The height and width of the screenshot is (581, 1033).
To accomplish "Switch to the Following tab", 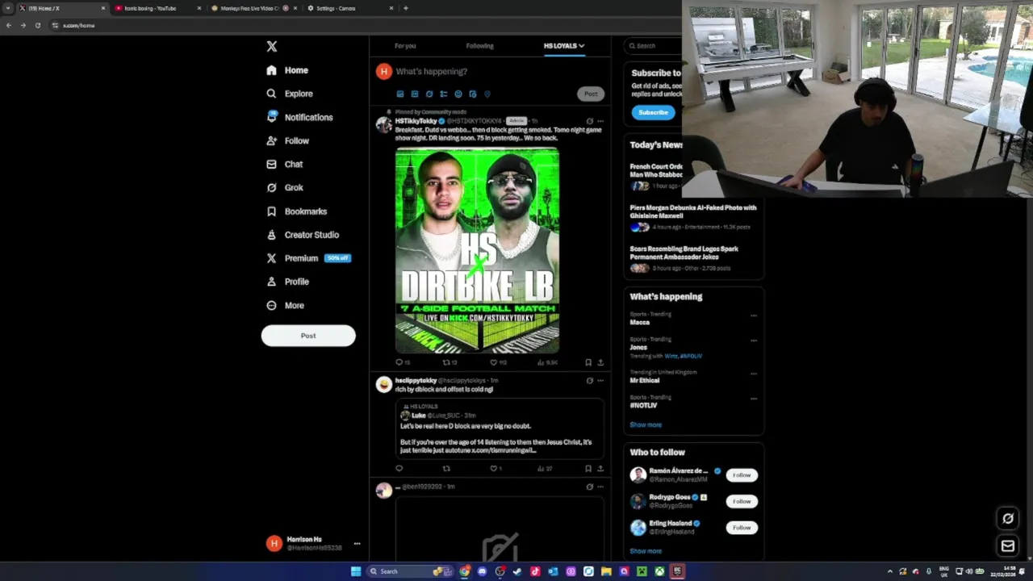I will click(479, 46).
